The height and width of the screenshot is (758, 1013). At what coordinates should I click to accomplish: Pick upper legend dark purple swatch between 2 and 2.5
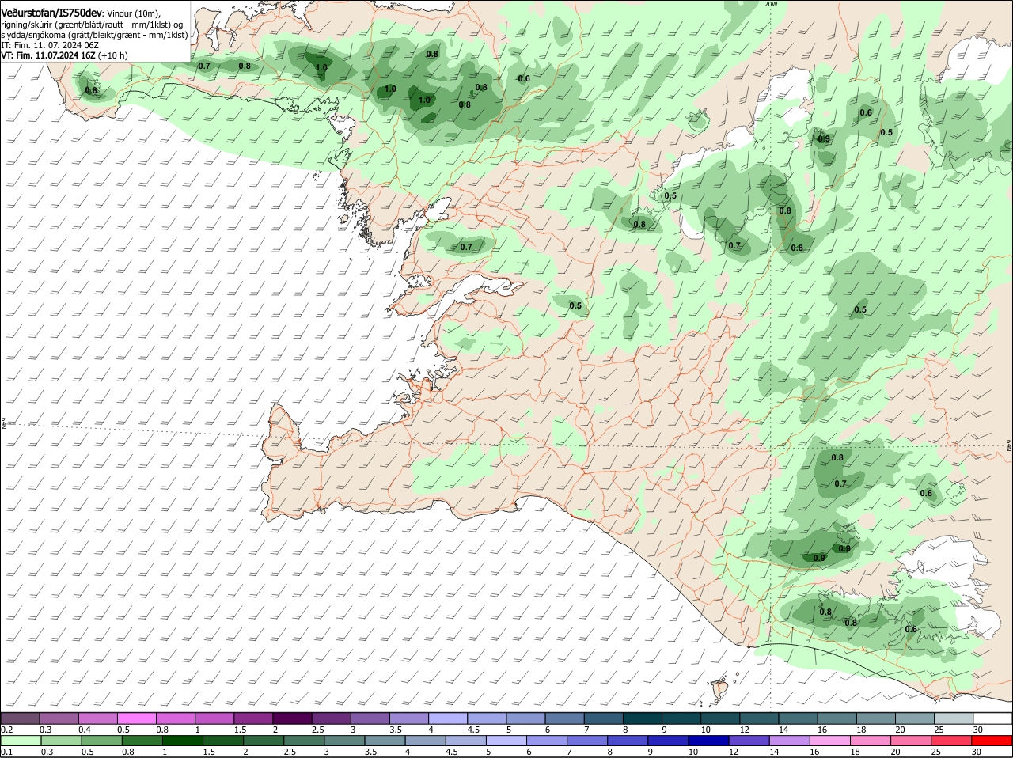coord(292,718)
